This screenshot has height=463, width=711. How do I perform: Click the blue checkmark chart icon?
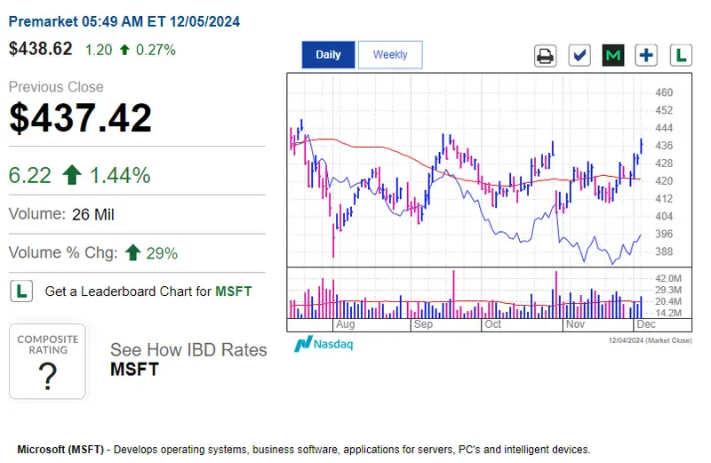point(579,56)
